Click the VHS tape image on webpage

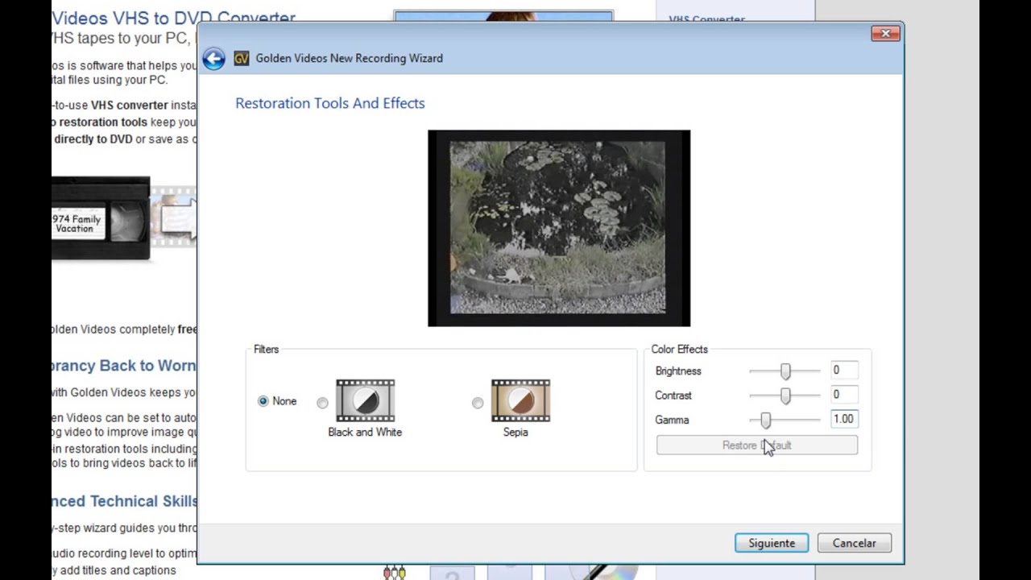point(101,219)
